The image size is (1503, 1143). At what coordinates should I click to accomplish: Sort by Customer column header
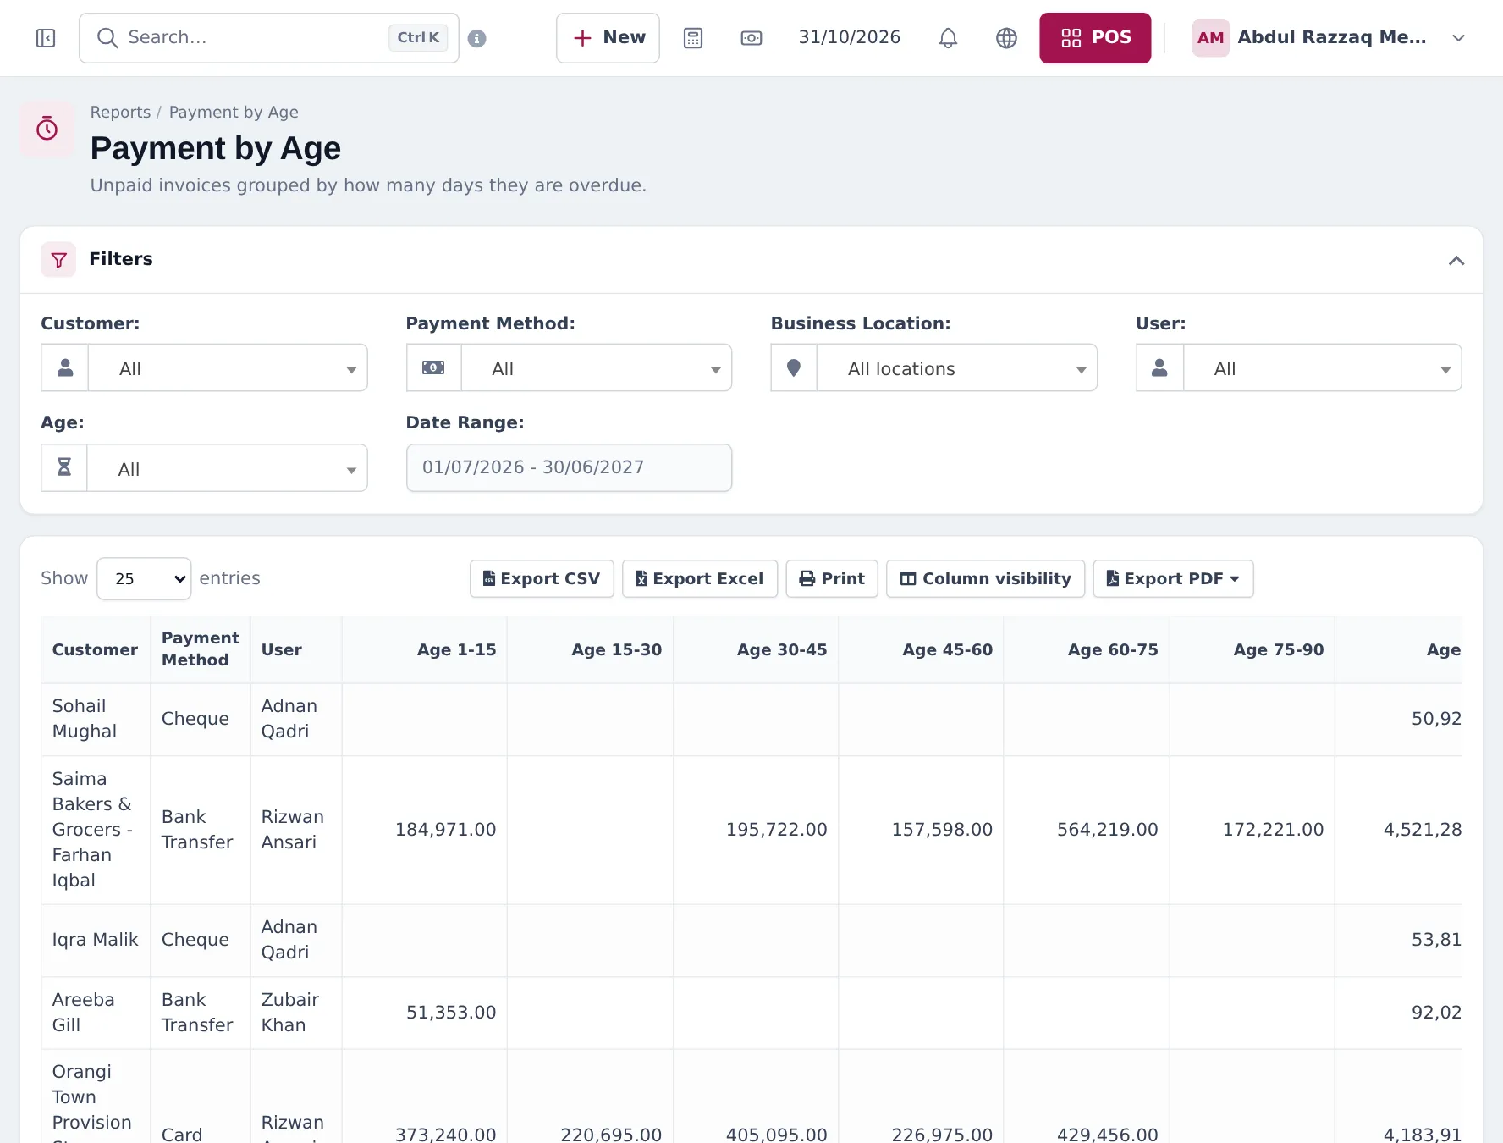pyautogui.click(x=96, y=649)
